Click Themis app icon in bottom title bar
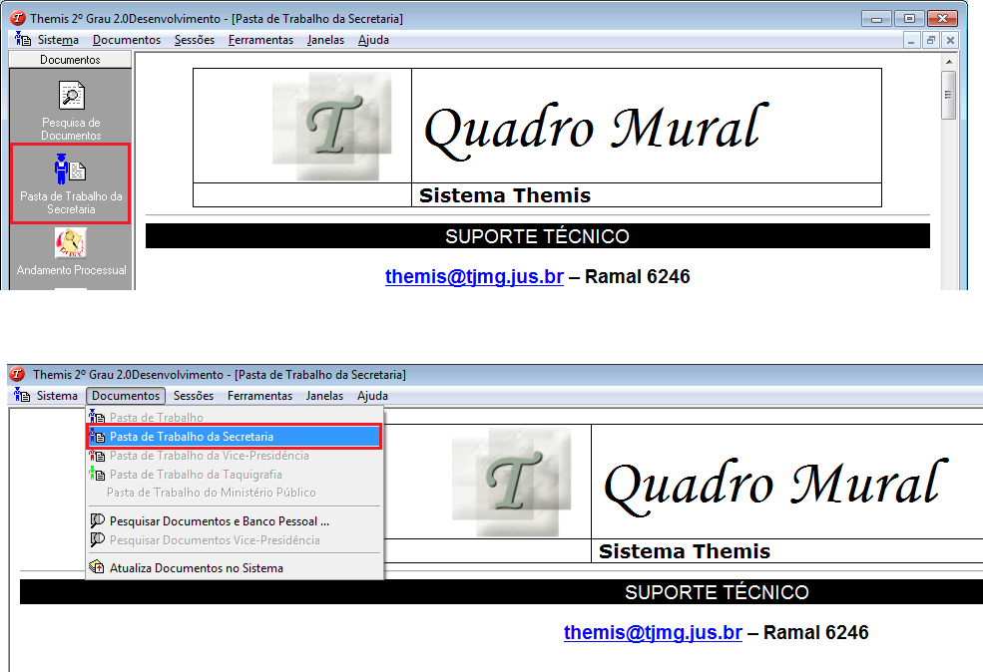Viewport: 983px width, 672px height. [18, 374]
